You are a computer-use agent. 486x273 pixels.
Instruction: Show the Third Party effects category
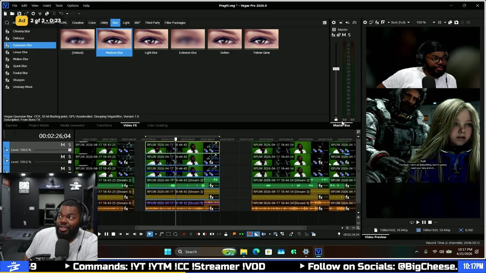click(152, 23)
